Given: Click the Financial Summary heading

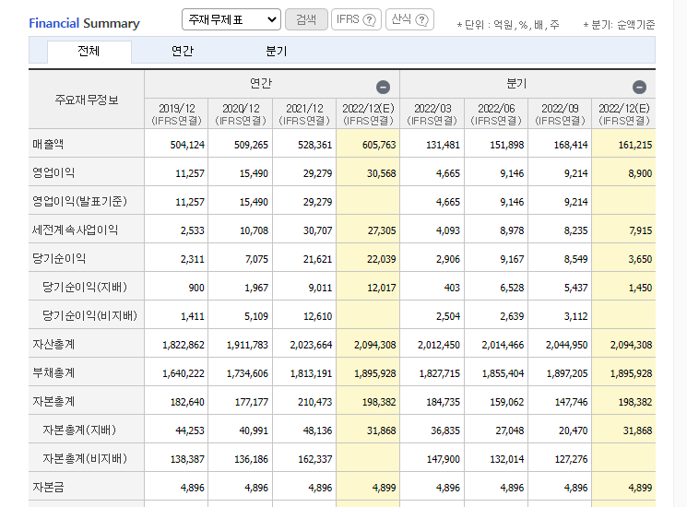Looking at the screenshot, I should point(84,23).
